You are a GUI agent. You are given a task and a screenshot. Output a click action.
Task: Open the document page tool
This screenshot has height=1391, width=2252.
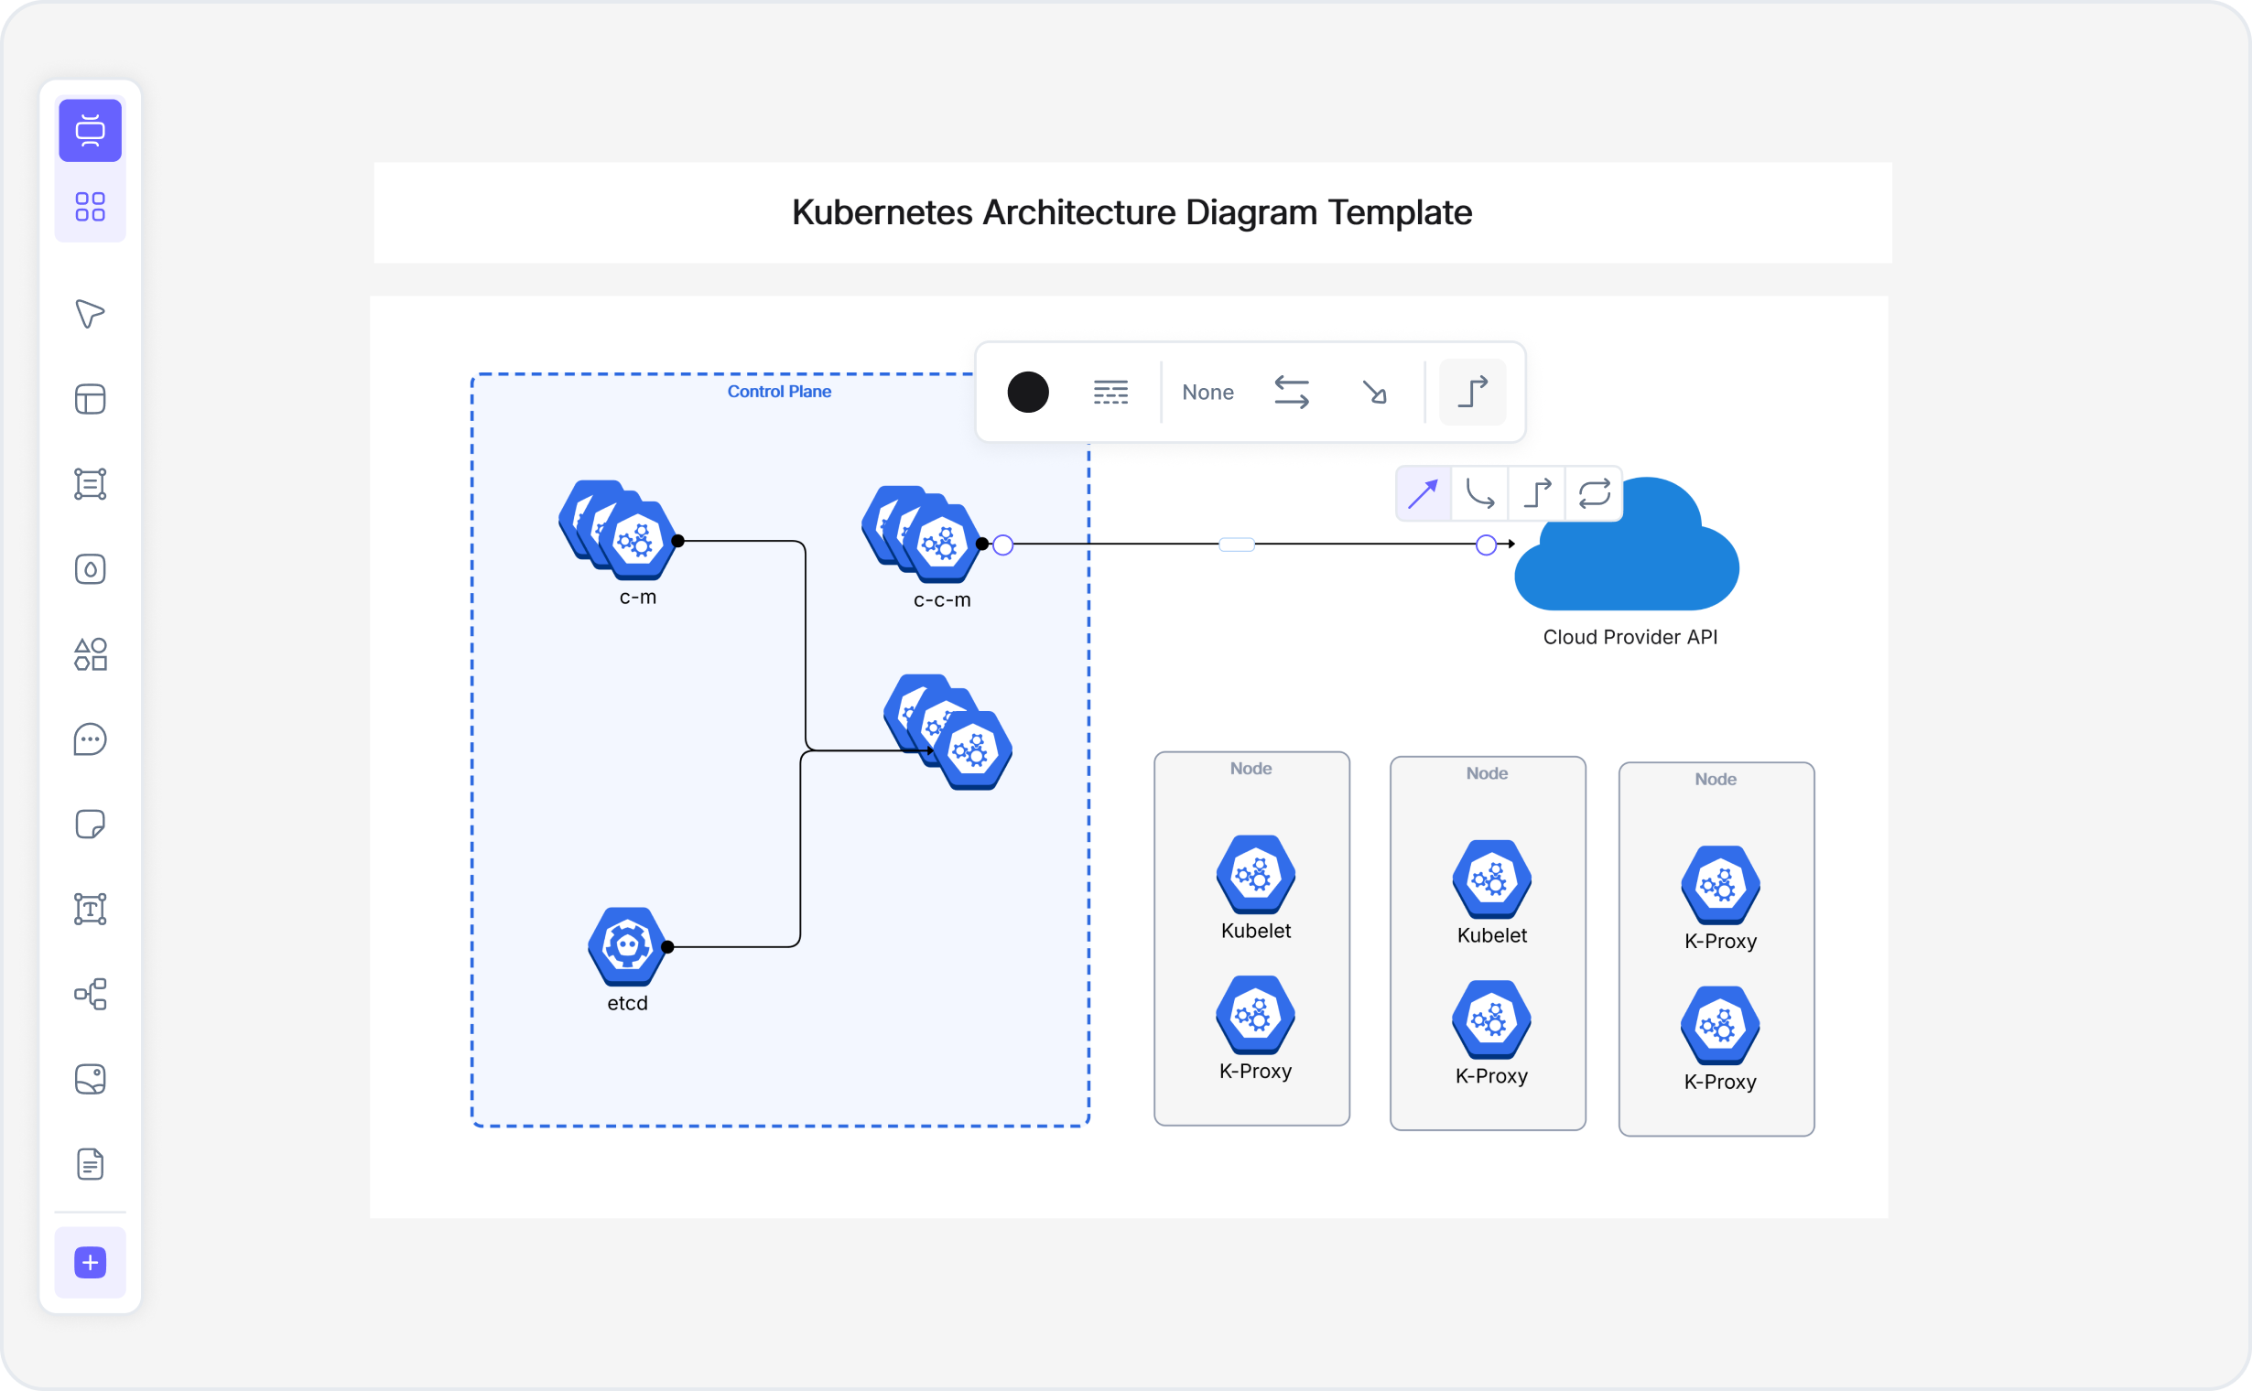[x=91, y=1165]
